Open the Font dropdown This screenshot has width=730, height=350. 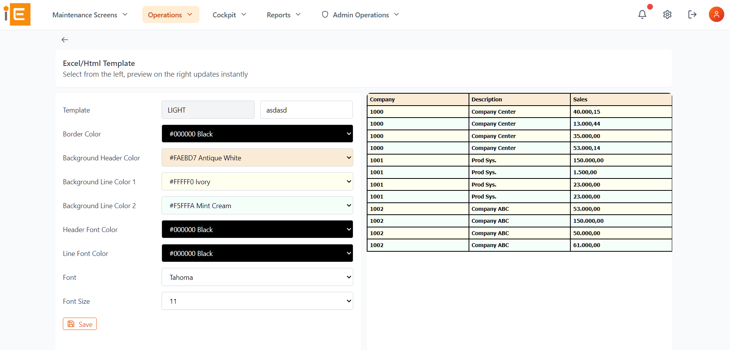click(x=257, y=277)
